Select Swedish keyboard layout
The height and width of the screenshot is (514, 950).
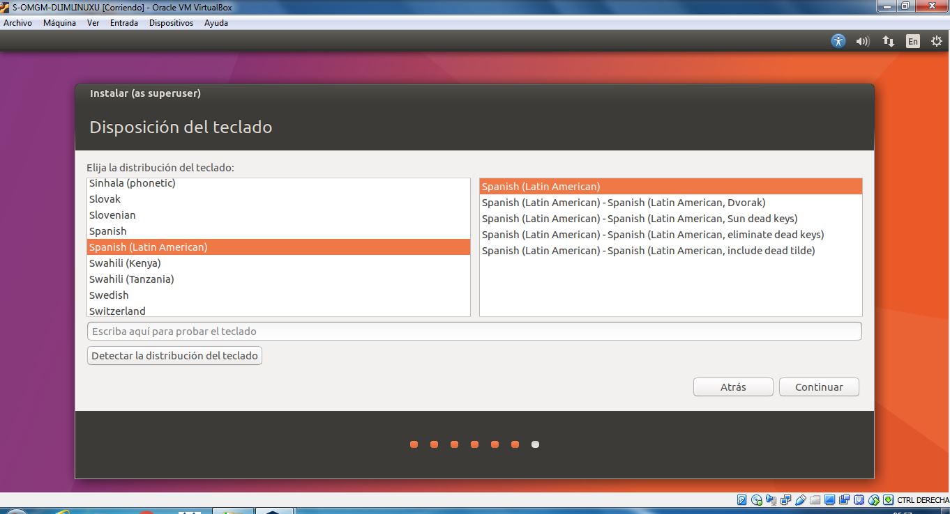pyautogui.click(x=108, y=295)
